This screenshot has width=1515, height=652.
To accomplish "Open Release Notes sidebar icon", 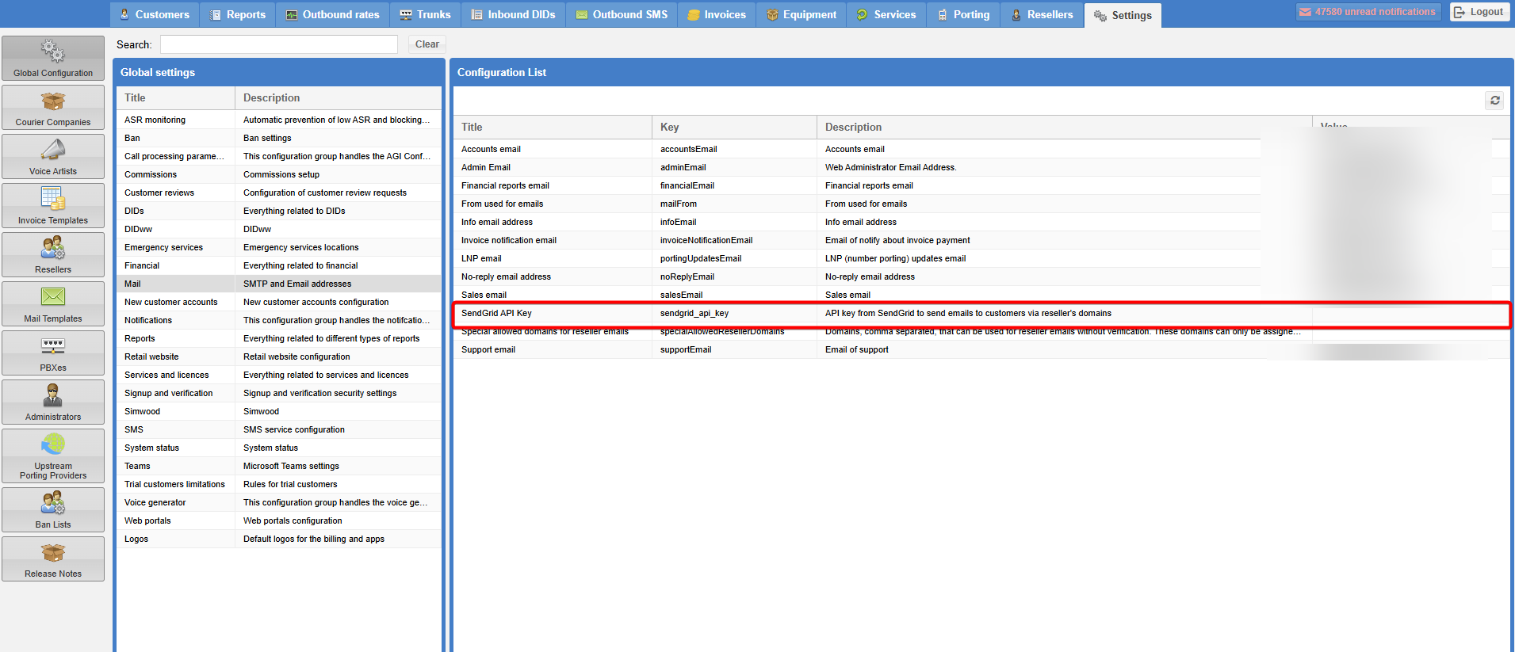I will point(53,552).
